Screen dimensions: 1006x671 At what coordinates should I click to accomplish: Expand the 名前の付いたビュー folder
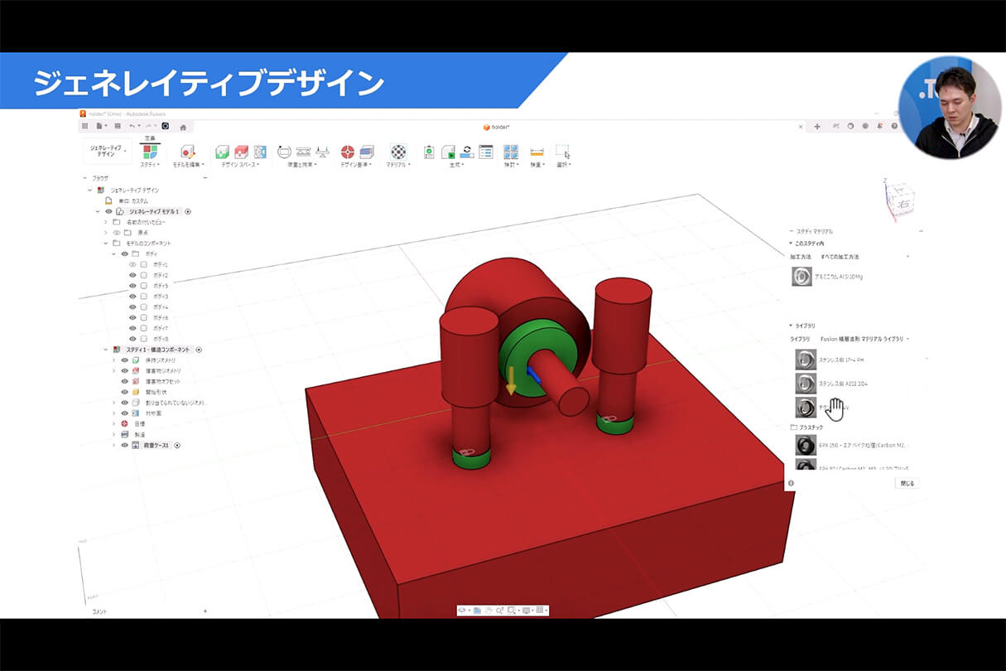105,222
